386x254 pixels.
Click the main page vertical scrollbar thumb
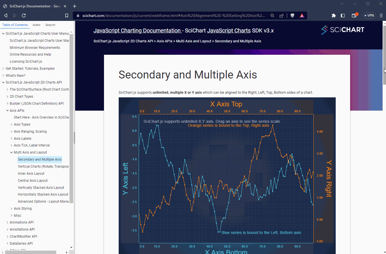(x=384, y=55)
